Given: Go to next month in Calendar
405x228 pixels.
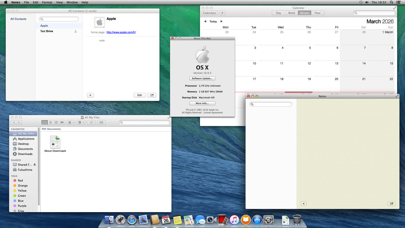Looking at the screenshot, I should [x=222, y=22].
